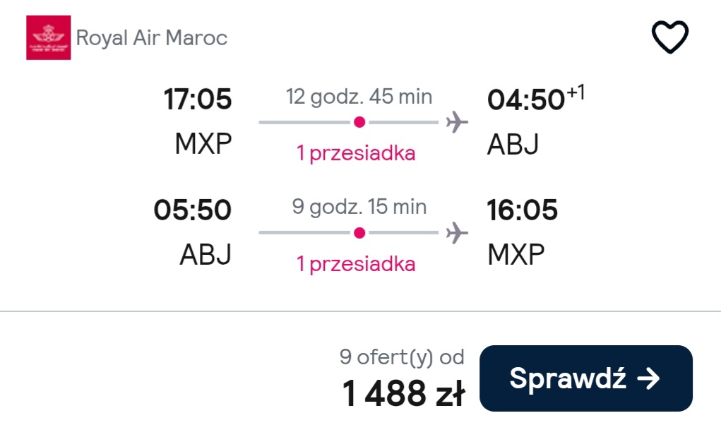This screenshot has width=721, height=425.
Task: Click the outbound flight airplane icon
Action: click(457, 122)
